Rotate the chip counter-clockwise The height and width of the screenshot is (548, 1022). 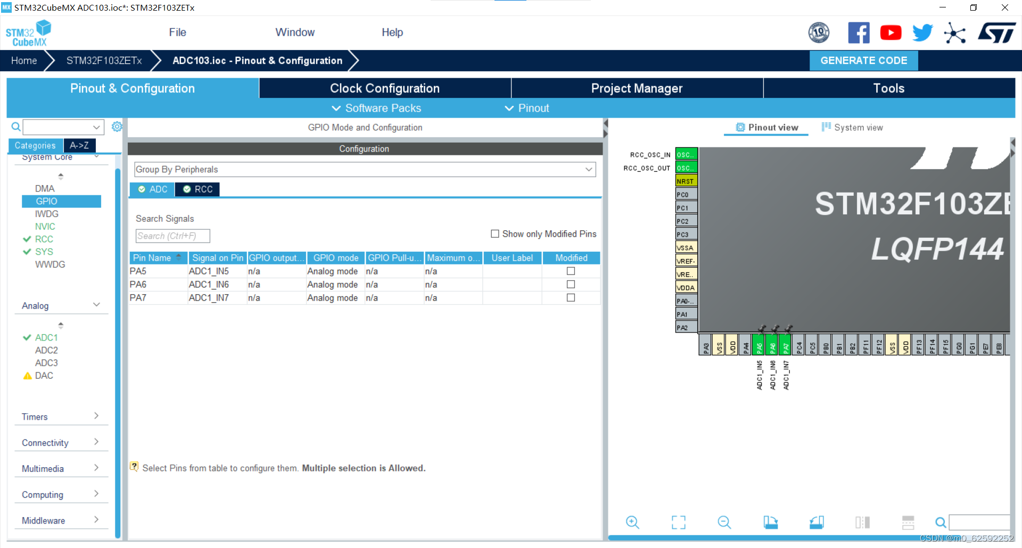pos(817,522)
